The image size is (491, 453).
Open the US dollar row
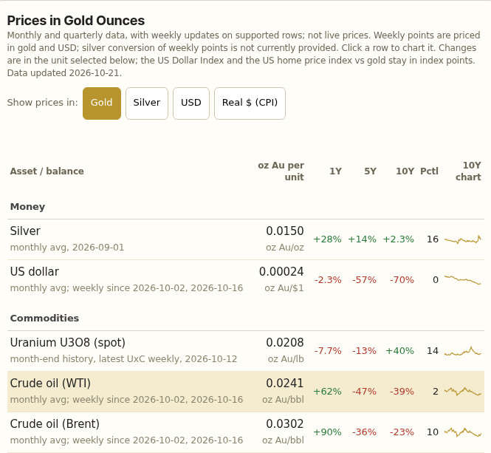(246, 280)
